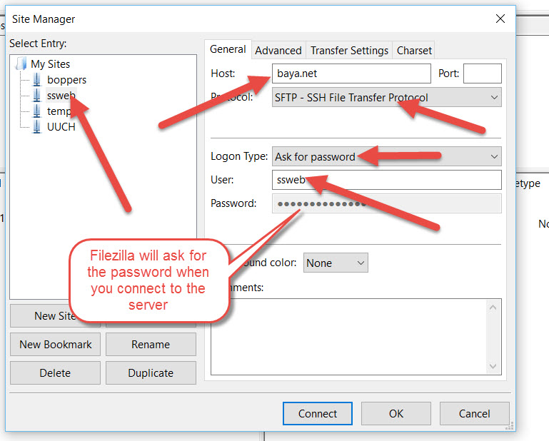Image resolution: width=549 pixels, height=441 pixels.
Task: Expand the Logon Type dropdown
Action: 386,156
